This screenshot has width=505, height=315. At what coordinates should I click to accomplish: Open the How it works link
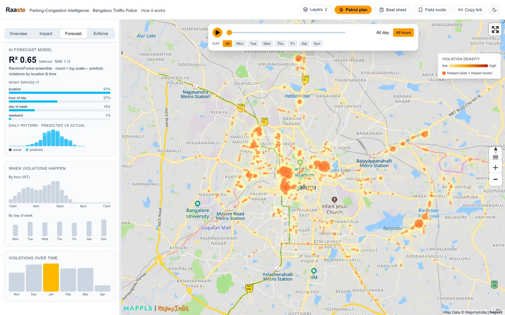153,10
